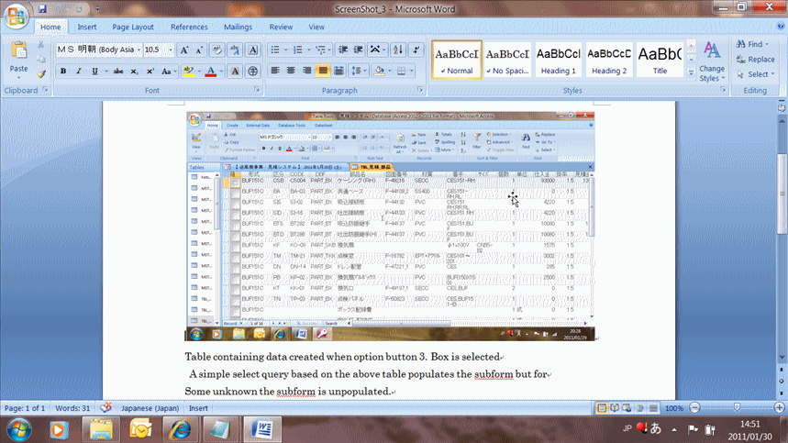Open Paragraph dialog launcher
The width and height of the screenshot is (788, 443).
pyautogui.click(x=420, y=90)
